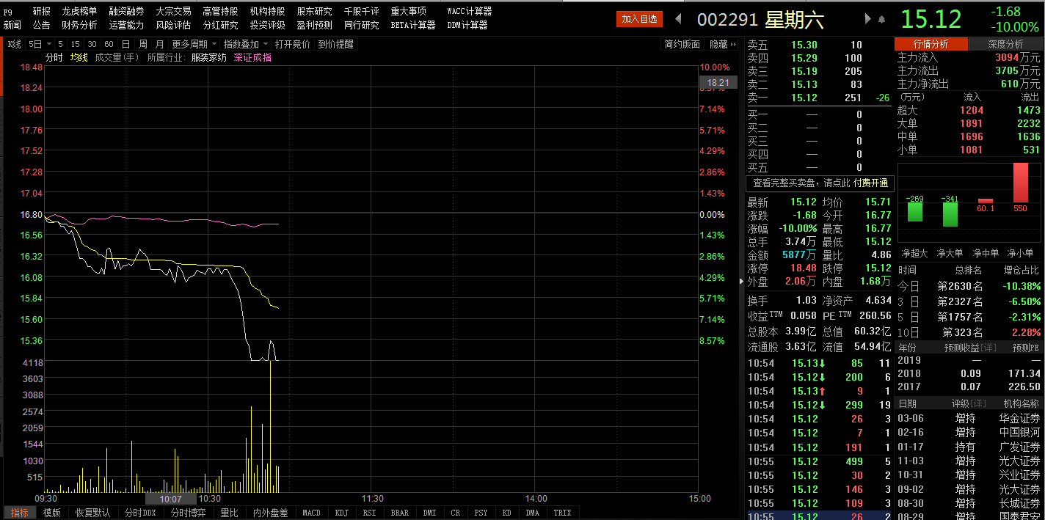This screenshot has width=1045, height=520.
Task: Open the 龙虎榜单 menu item
Action: point(79,12)
